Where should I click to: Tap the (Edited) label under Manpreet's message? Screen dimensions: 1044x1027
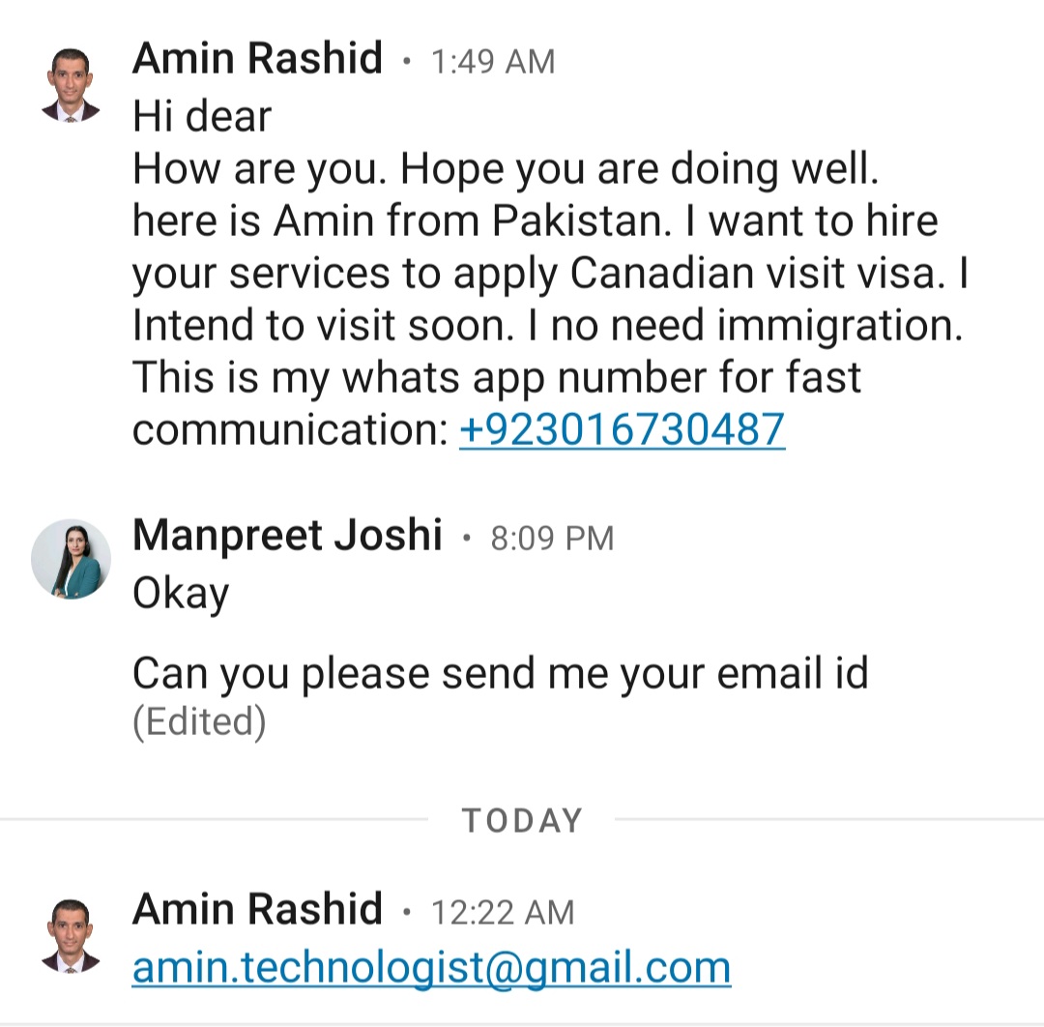pos(199,721)
